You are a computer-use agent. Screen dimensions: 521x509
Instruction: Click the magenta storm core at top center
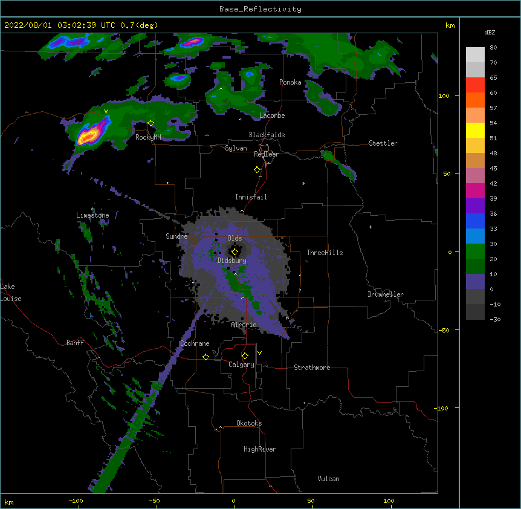click(192, 42)
